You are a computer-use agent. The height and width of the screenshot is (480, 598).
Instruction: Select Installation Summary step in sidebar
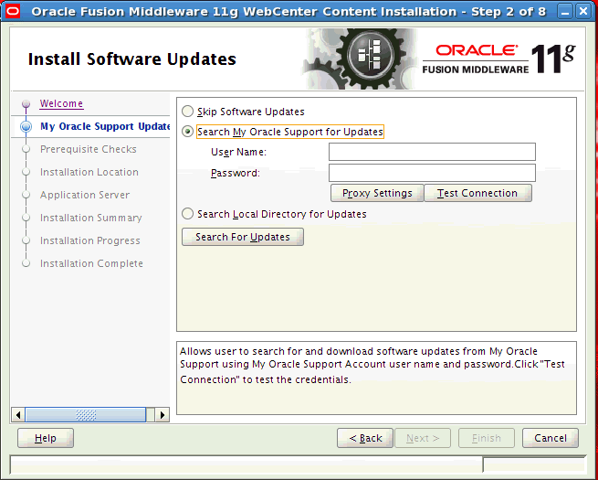[x=90, y=218]
